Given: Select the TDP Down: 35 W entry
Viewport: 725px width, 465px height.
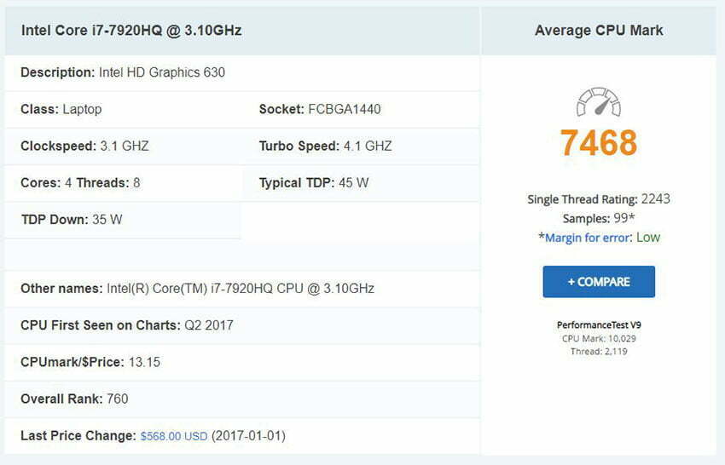Looking at the screenshot, I should pyautogui.click(x=72, y=220).
